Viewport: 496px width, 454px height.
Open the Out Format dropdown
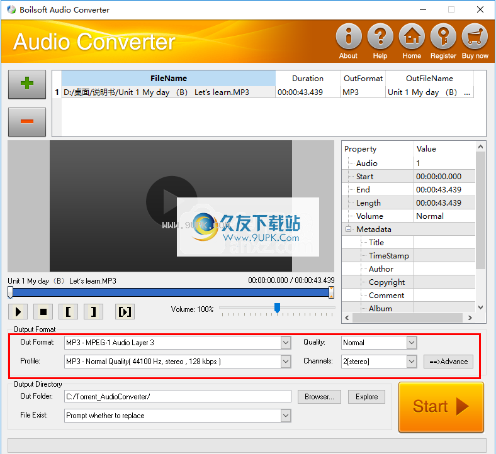pyautogui.click(x=286, y=343)
